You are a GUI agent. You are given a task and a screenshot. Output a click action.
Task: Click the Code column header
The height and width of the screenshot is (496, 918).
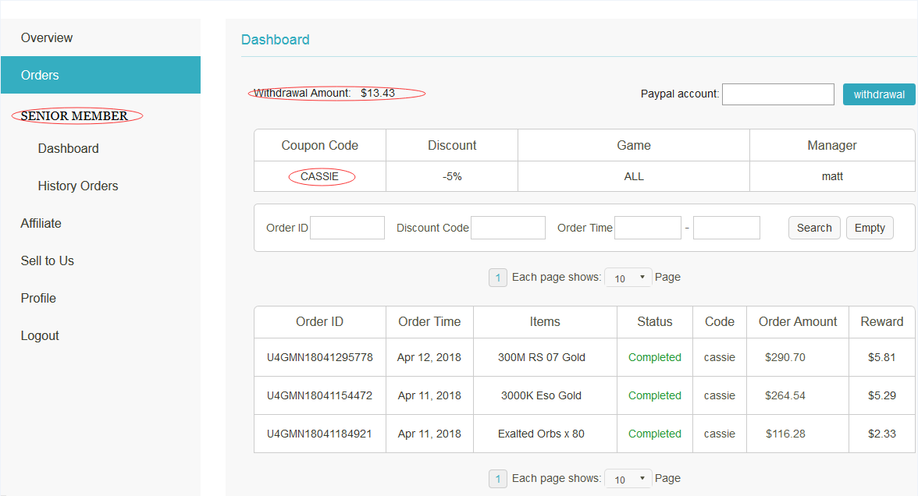coord(720,321)
